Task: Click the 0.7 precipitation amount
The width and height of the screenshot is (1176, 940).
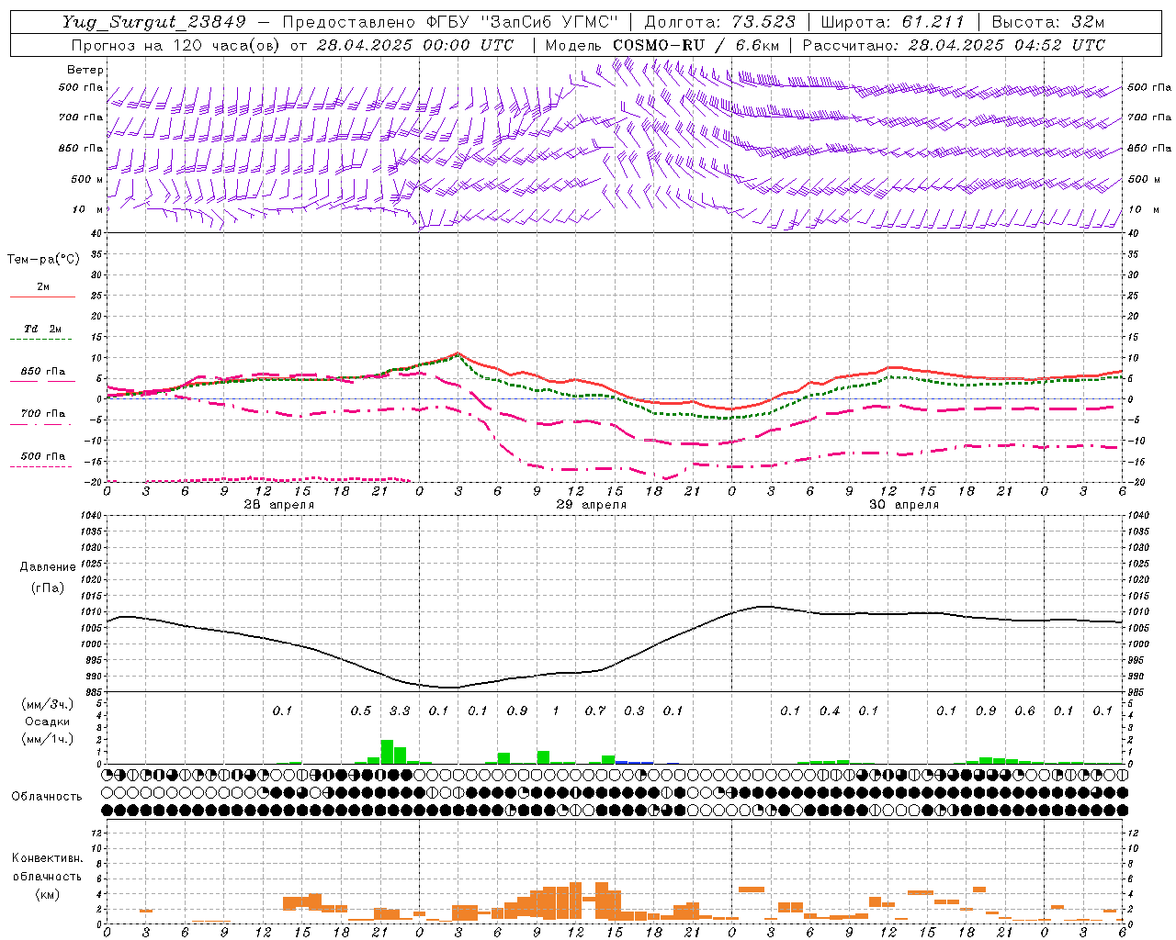Action: (595, 711)
